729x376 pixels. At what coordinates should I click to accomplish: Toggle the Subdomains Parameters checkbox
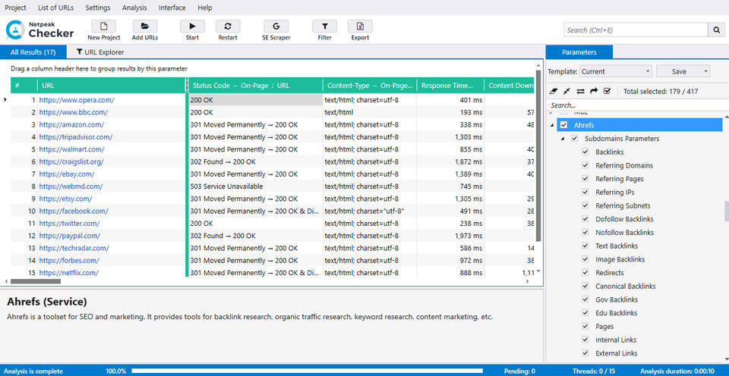(575, 138)
